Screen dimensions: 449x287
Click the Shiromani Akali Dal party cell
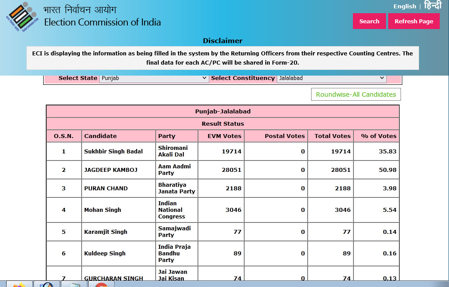coord(177,151)
